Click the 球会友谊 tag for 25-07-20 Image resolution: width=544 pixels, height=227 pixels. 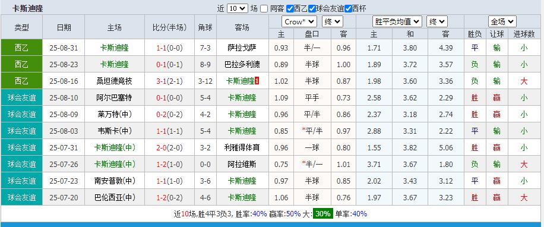click(21, 197)
